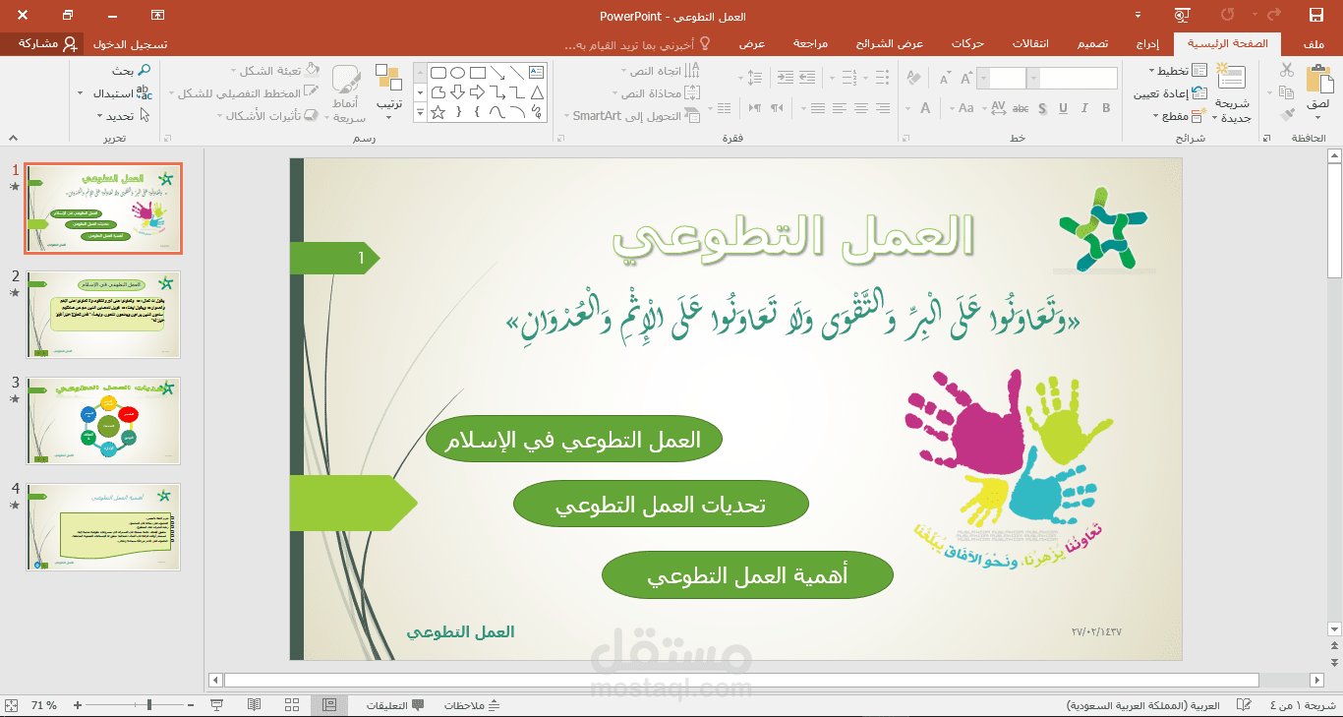Choose the arrow shape in the shapes gallery
Screen dimensions: 1343x717
tap(477, 92)
